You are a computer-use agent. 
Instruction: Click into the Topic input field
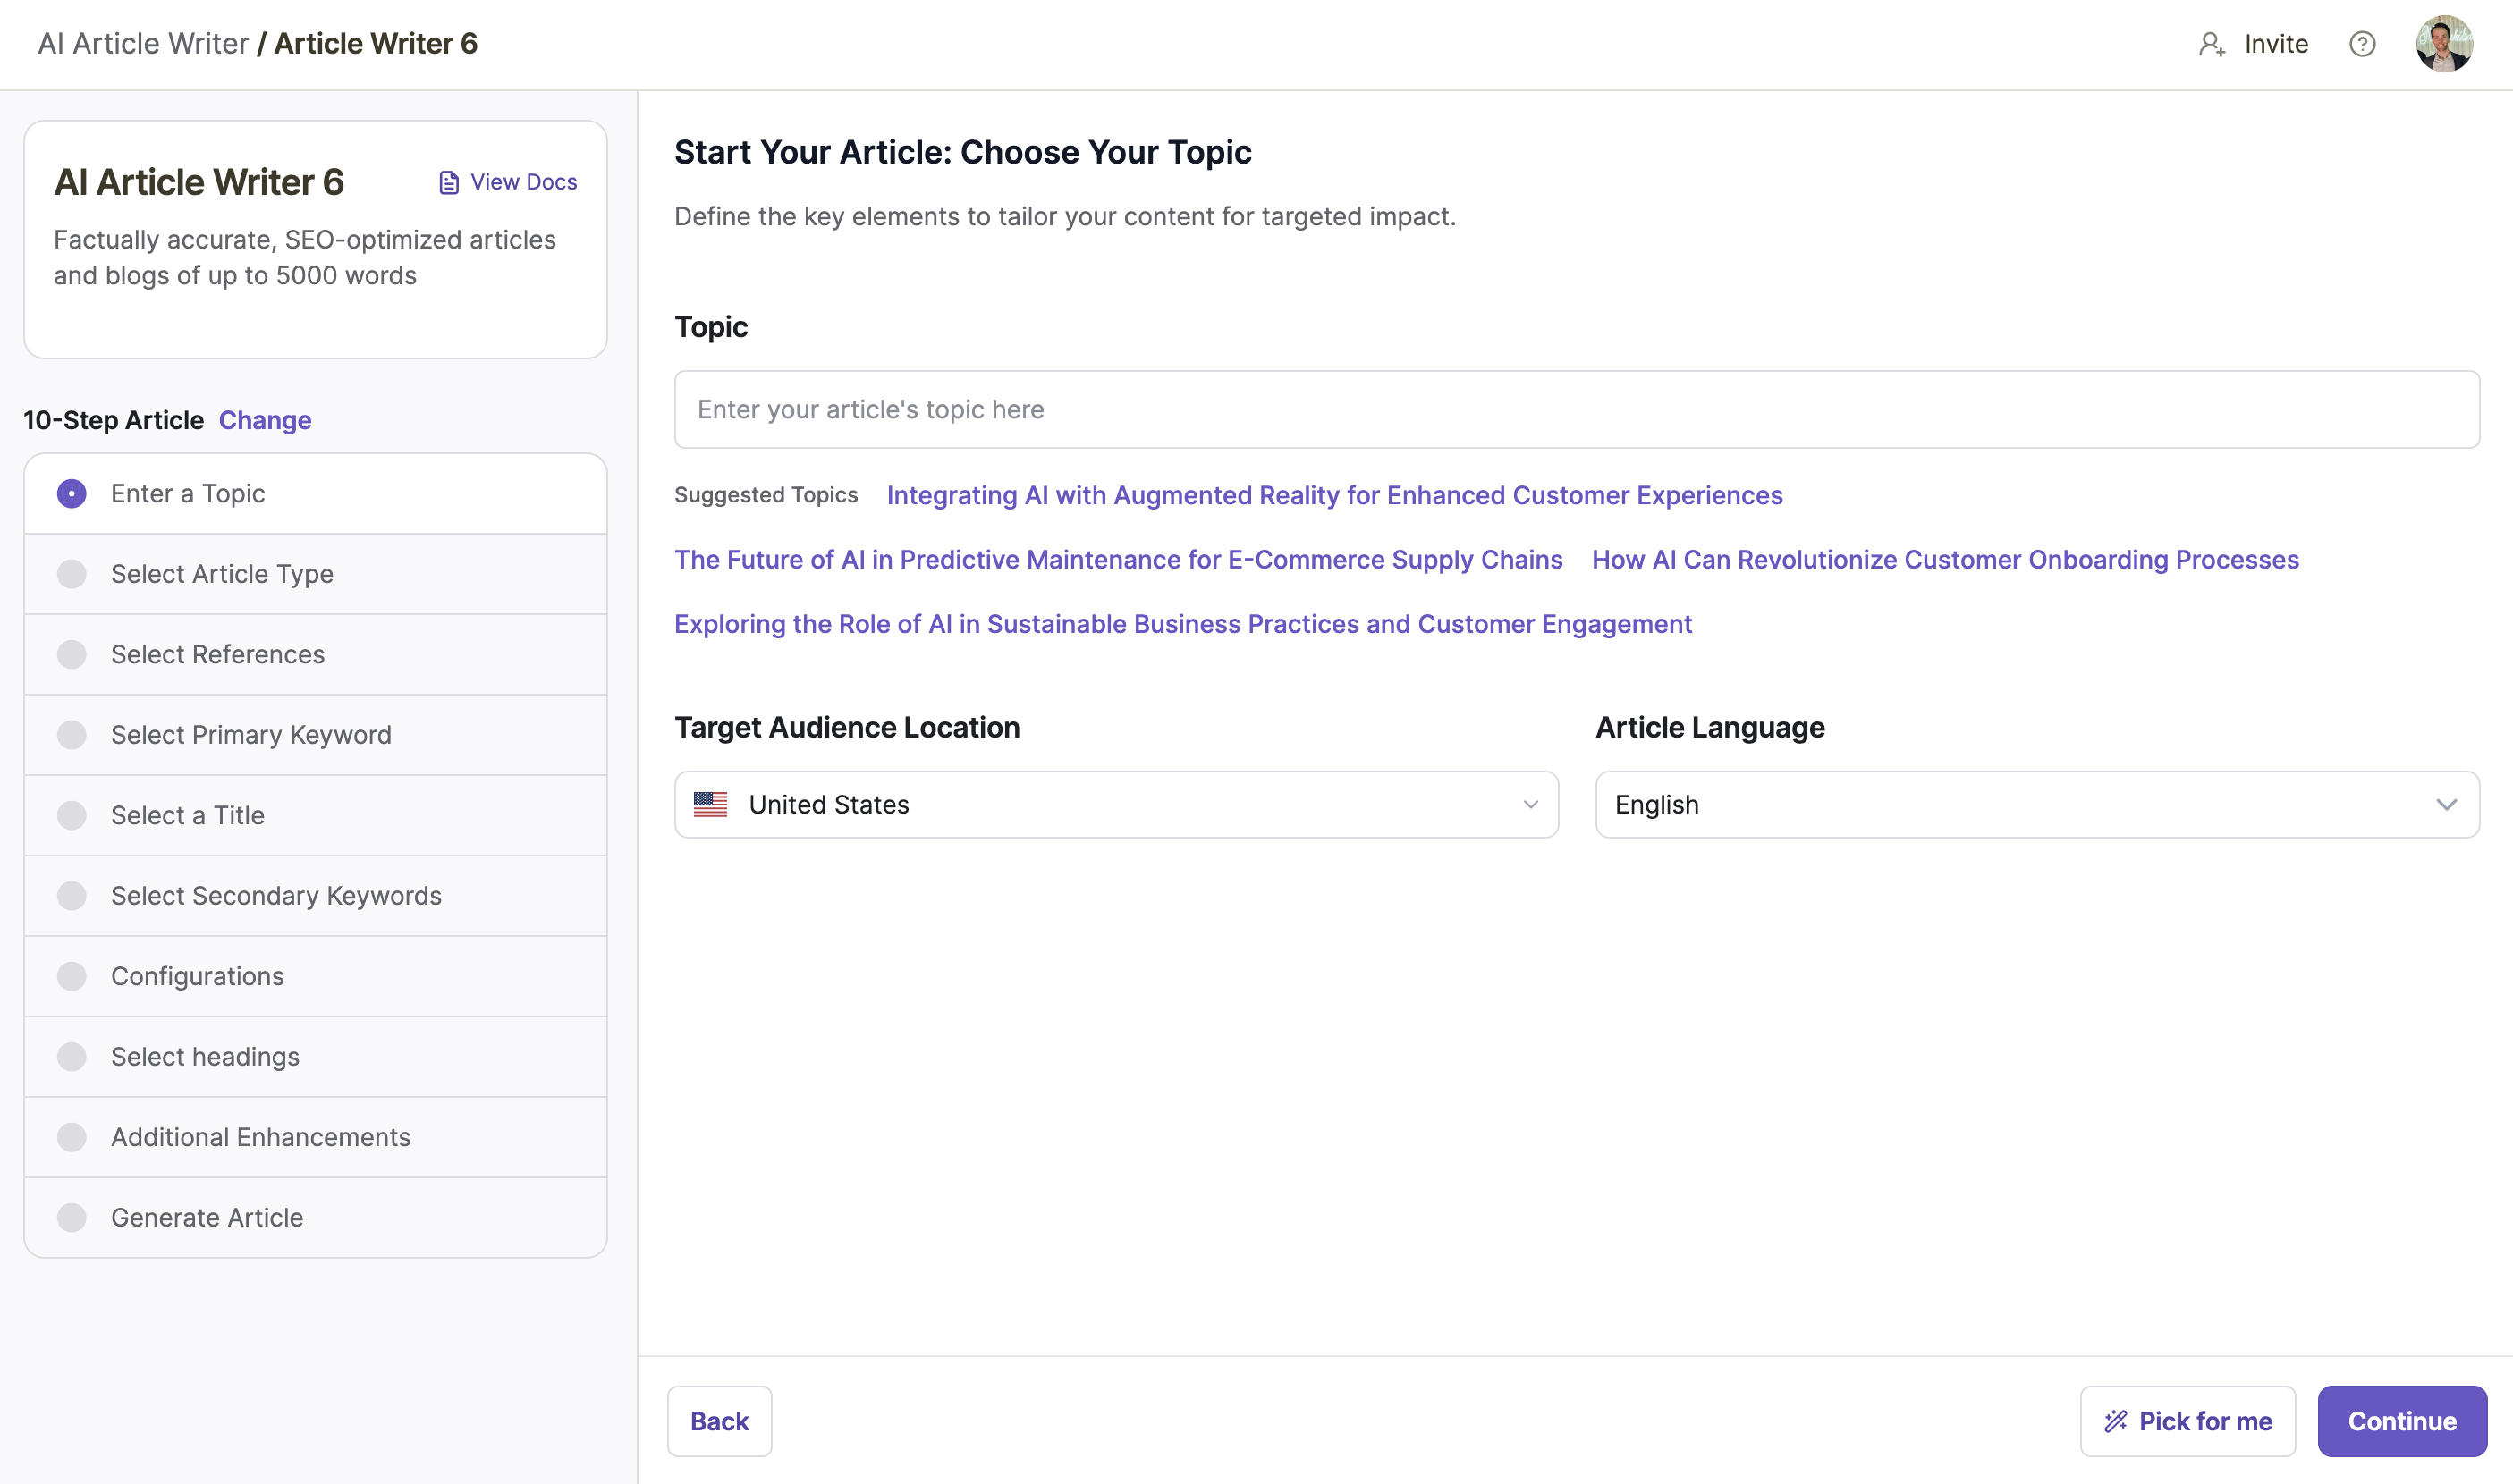point(1577,409)
